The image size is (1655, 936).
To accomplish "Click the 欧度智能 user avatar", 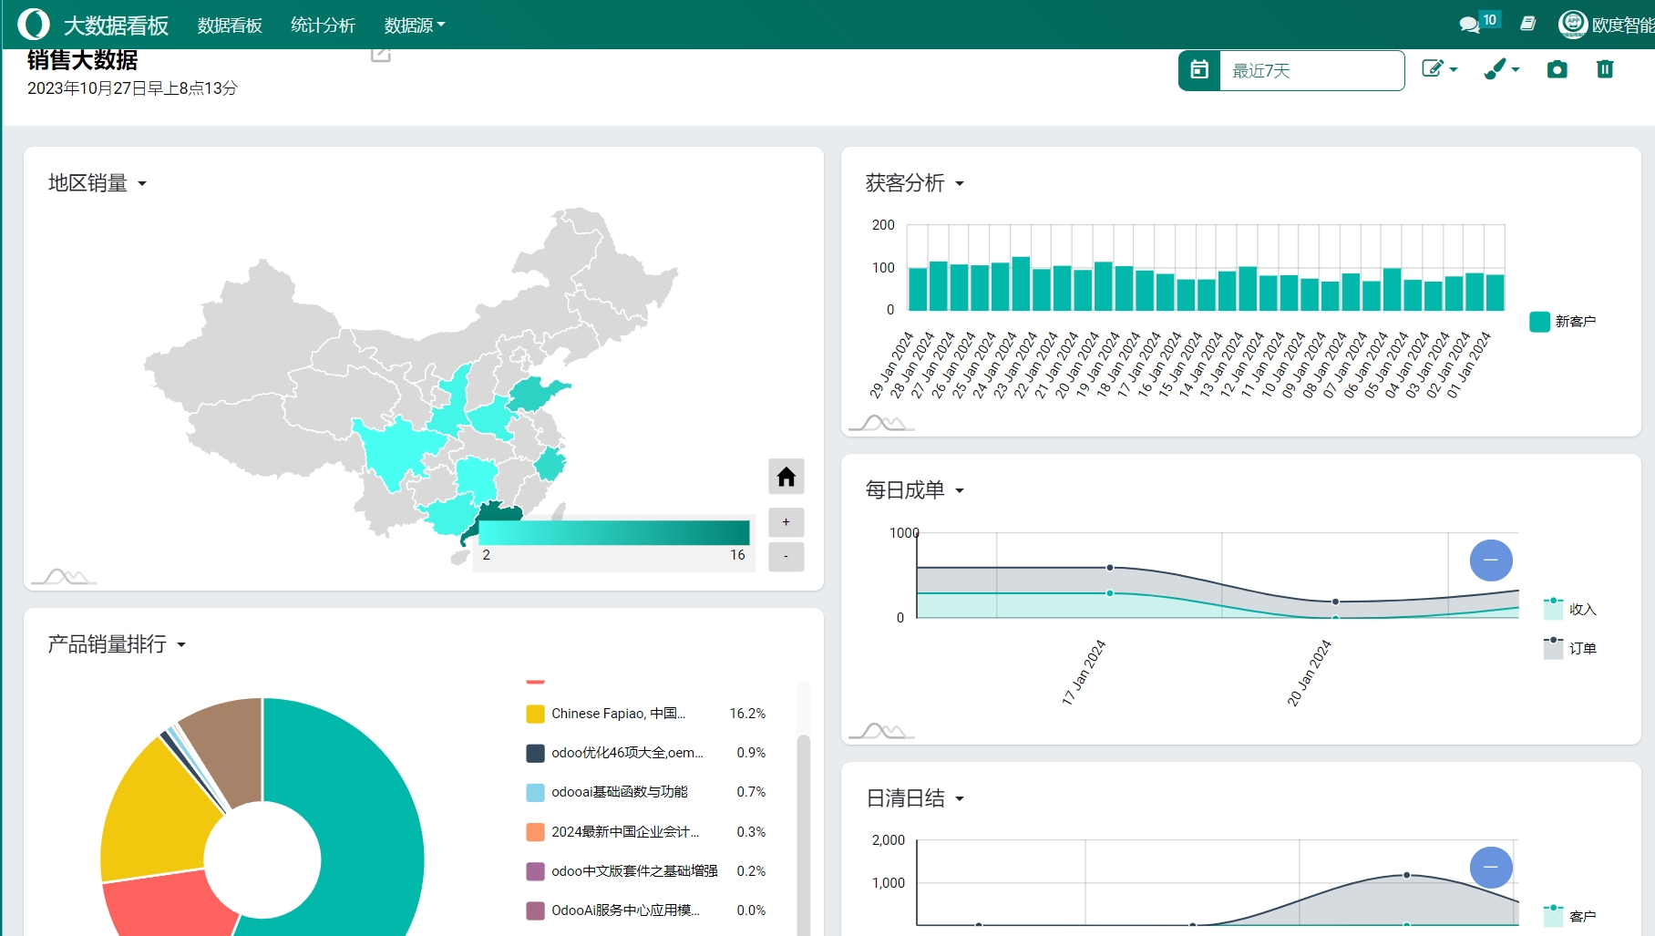I will click(x=1573, y=24).
